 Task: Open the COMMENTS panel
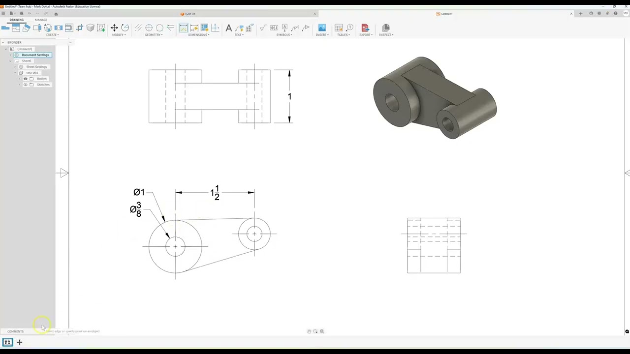(x=15, y=331)
